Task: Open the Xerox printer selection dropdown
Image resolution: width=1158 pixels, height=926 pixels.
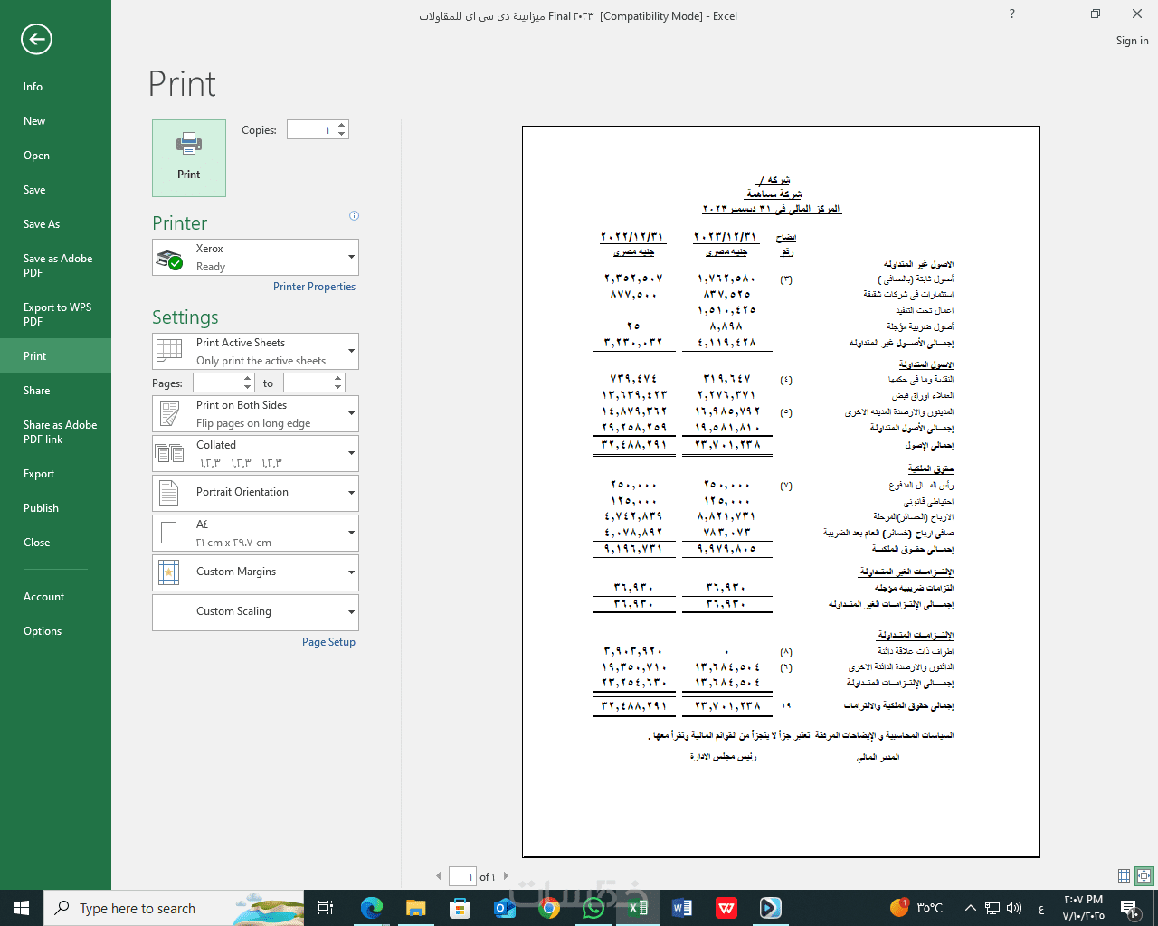Action: [255, 258]
